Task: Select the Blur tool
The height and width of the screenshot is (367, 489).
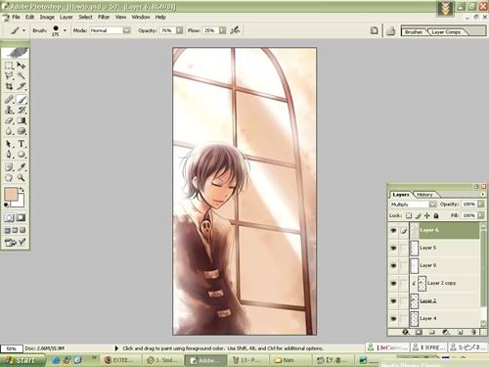Action: coord(9,131)
